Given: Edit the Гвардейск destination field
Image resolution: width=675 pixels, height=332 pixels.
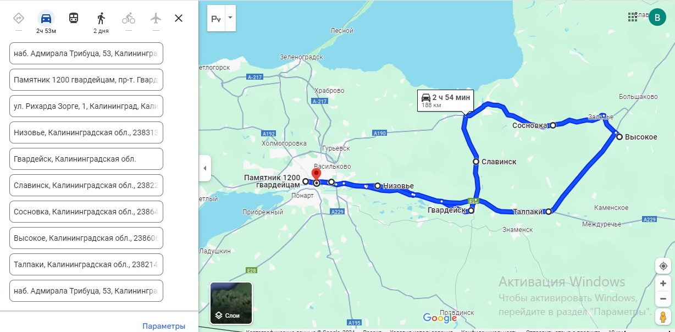Looking at the screenshot, I should click(86, 159).
